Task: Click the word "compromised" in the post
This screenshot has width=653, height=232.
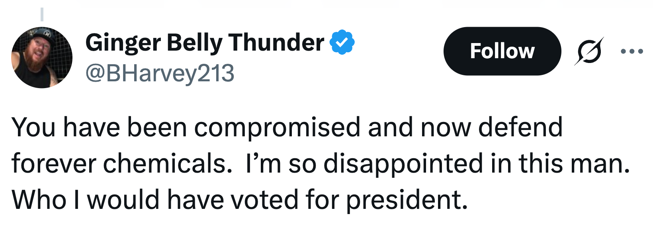Action: coord(277,128)
